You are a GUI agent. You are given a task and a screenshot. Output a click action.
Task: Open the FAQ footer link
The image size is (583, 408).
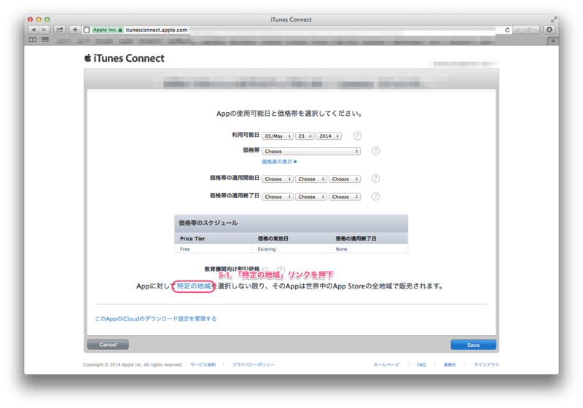[421, 365]
